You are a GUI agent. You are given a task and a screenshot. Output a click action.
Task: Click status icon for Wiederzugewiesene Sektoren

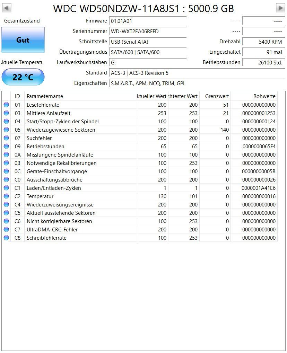coord(6,130)
